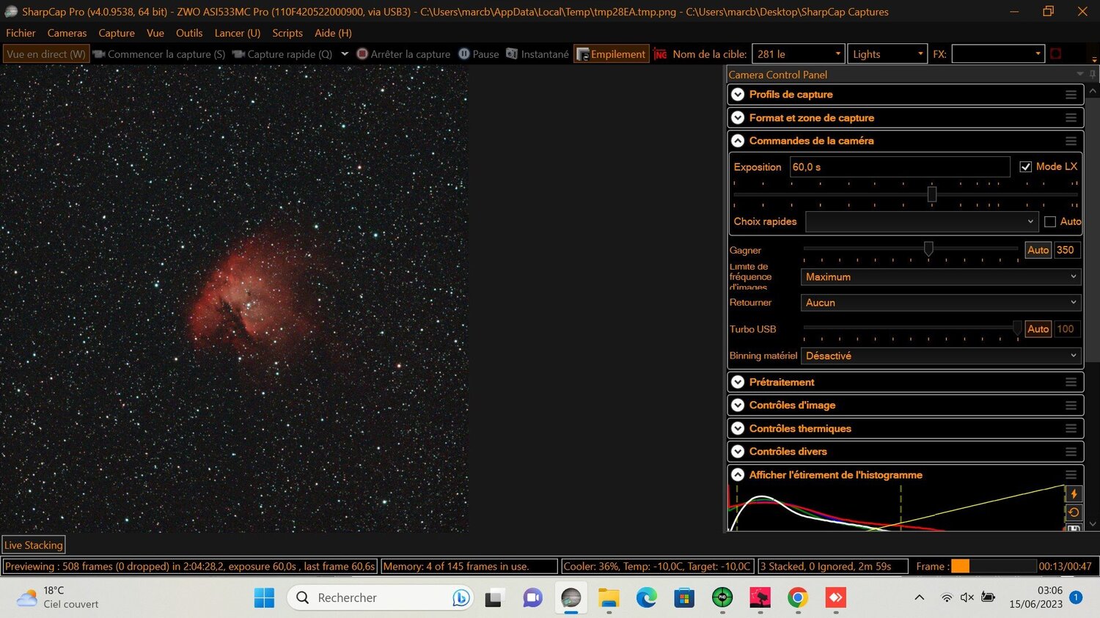Enable the Auto exposure checkbox
This screenshot has width=1100, height=618.
point(1050,221)
